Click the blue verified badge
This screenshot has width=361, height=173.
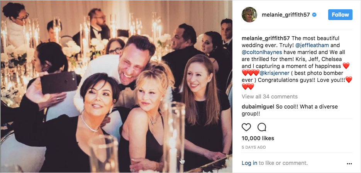pos(315,15)
